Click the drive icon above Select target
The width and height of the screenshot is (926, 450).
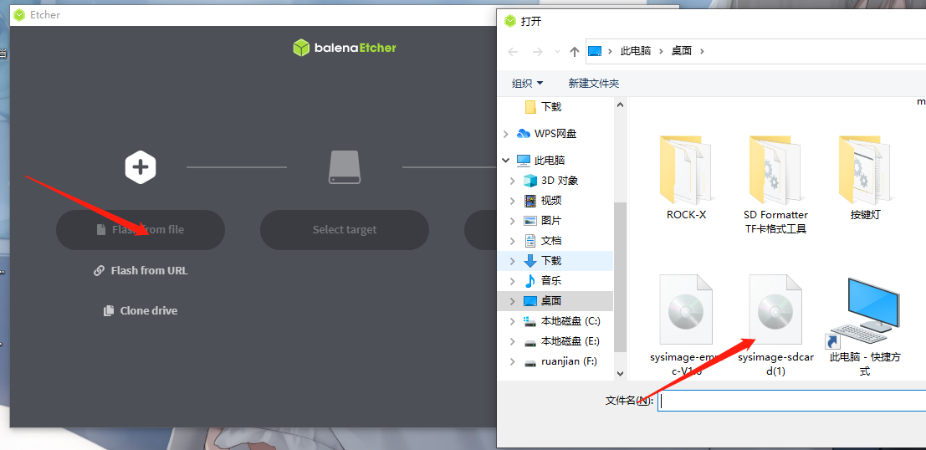345,167
